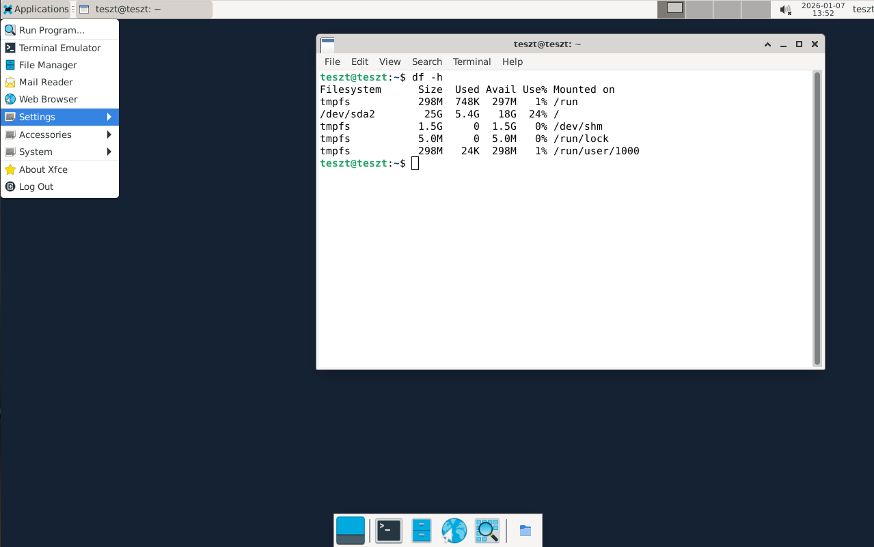Expand the Accessories submenu
Screen dimensions: 874x547
tap(45, 135)
